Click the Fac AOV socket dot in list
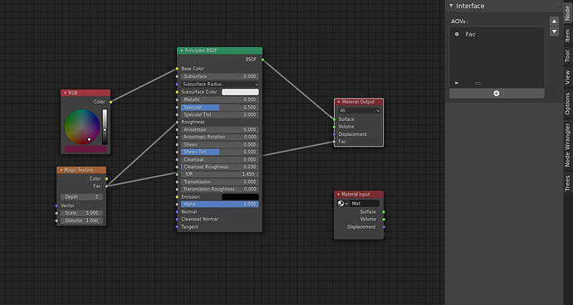Image resolution: width=573 pixels, height=305 pixels. (x=457, y=34)
